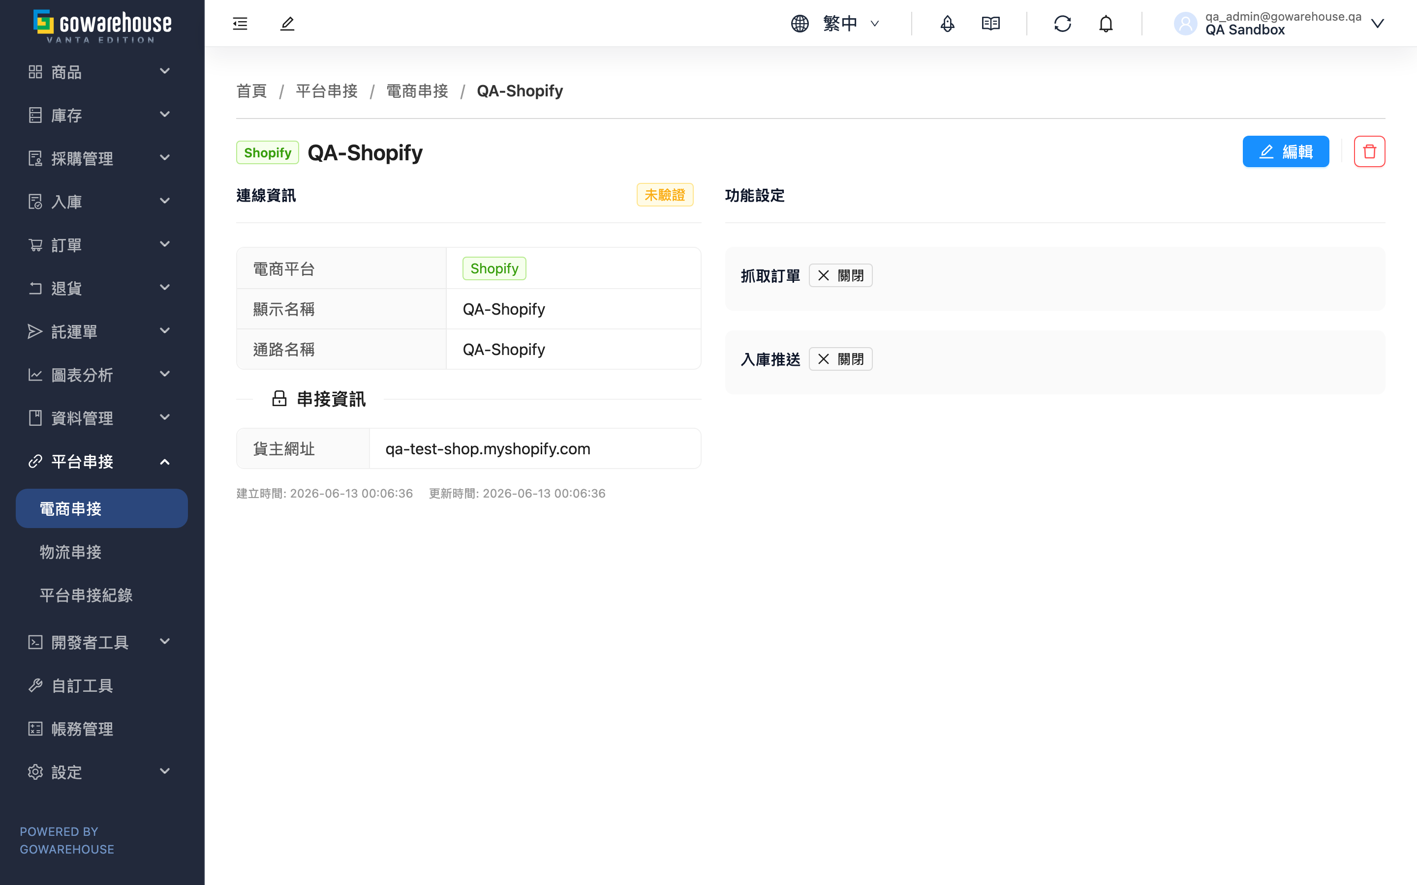This screenshot has width=1417, height=885.
Task: Click the 未驗證 status badge
Action: tap(665, 195)
